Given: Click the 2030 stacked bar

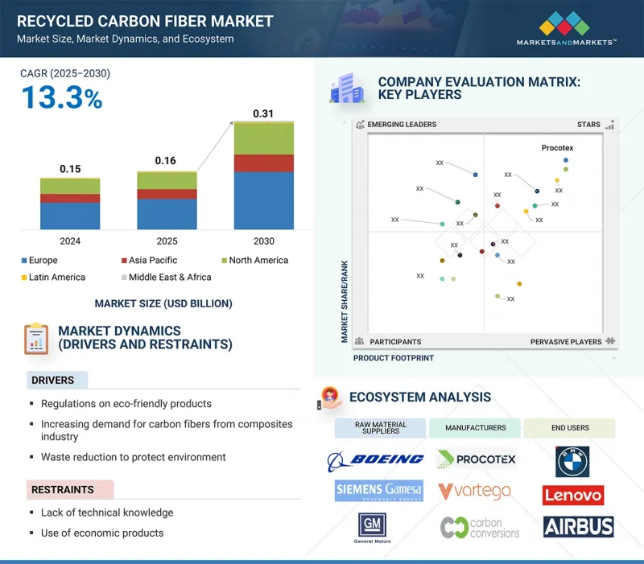Looking at the screenshot, I should tap(263, 177).
